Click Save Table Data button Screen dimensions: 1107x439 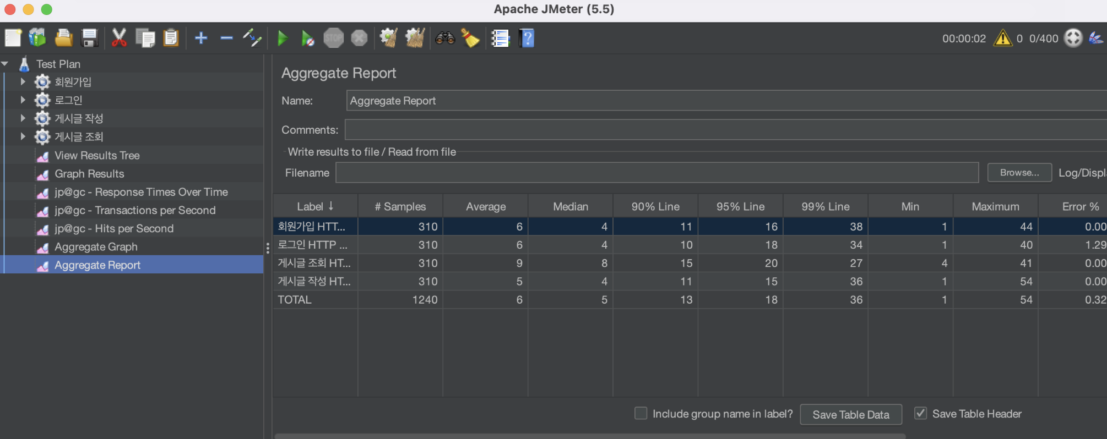coord(851,414)
